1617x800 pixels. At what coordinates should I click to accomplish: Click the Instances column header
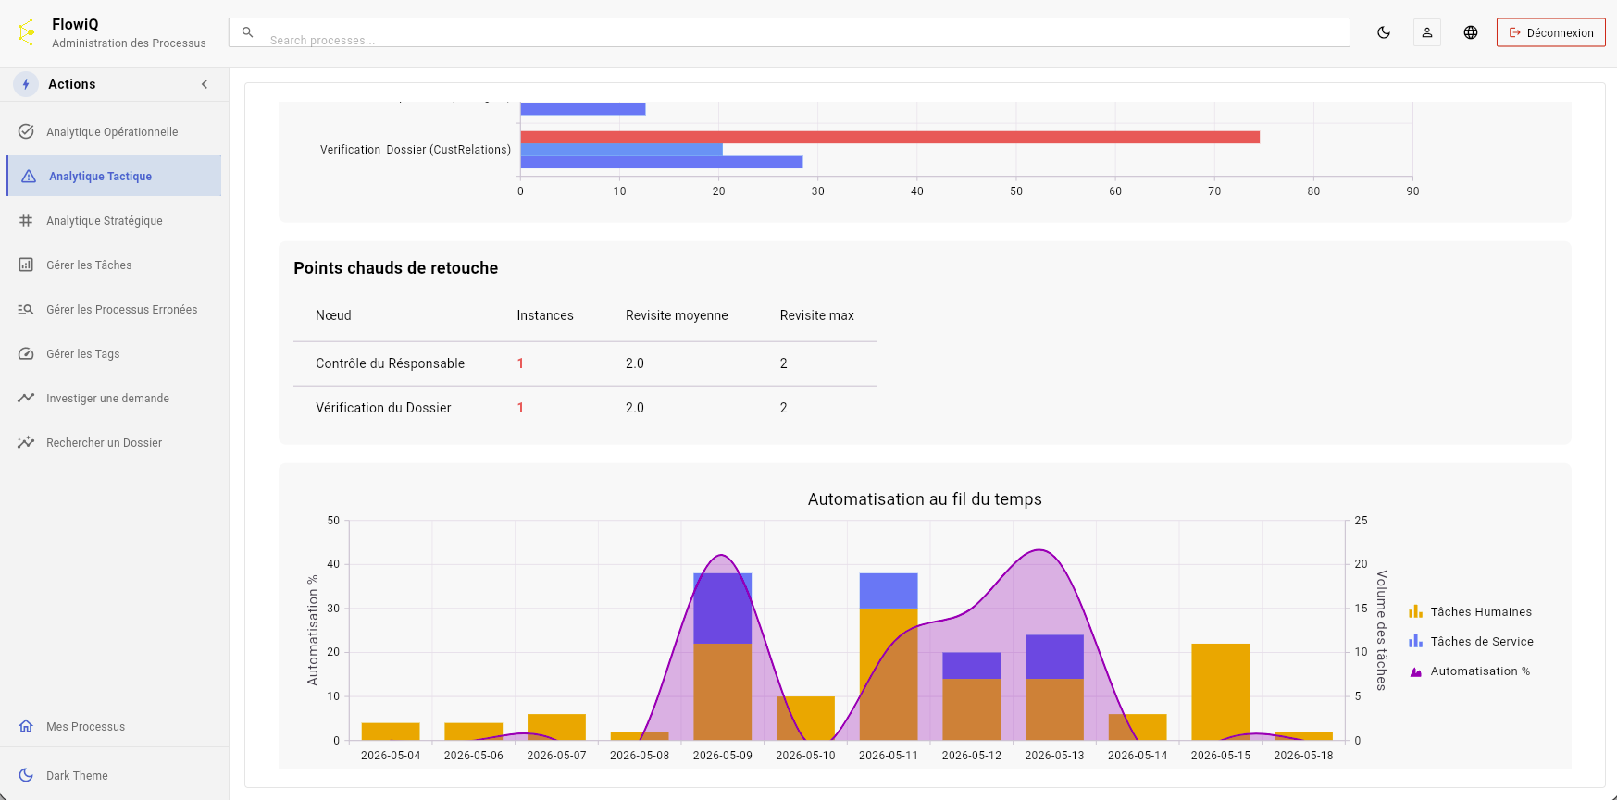545,315
